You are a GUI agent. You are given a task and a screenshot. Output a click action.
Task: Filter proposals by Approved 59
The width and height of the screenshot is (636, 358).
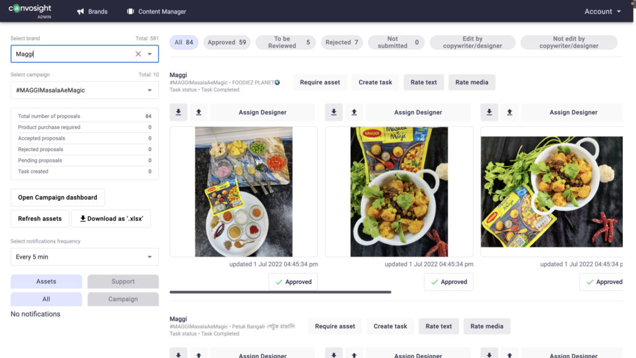[x=227, y=42]
